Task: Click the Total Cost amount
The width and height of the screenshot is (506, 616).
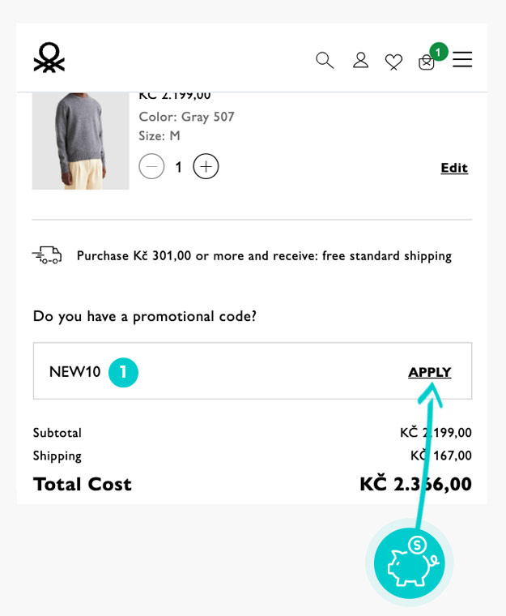Action: [x=415, y=484]
